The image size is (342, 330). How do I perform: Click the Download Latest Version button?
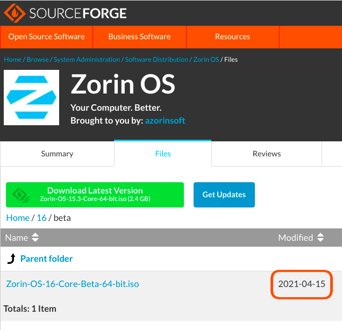95,195
